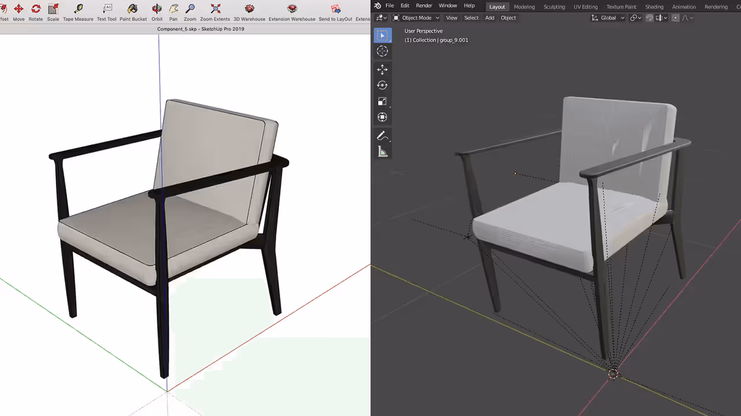
Task: Open the Select menu in 3D viewport
Action: click(x=471, y=18)
